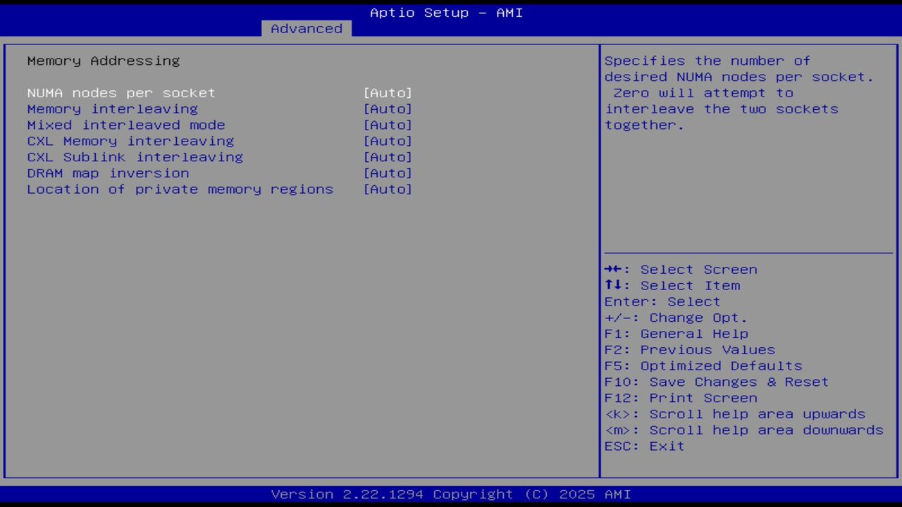Screen dimensions: 902x507
Task: Open the CXL Sublink interleaving dropdown
Action: coord(388,157)
